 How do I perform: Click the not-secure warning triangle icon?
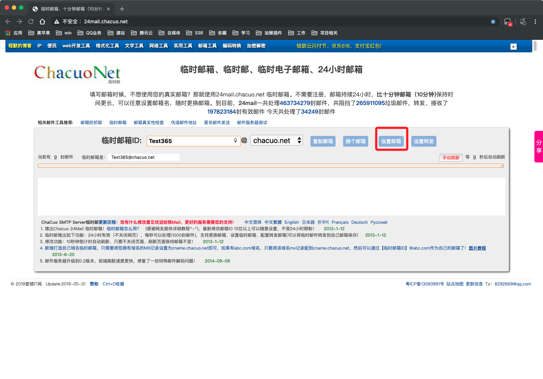point(57,22)
